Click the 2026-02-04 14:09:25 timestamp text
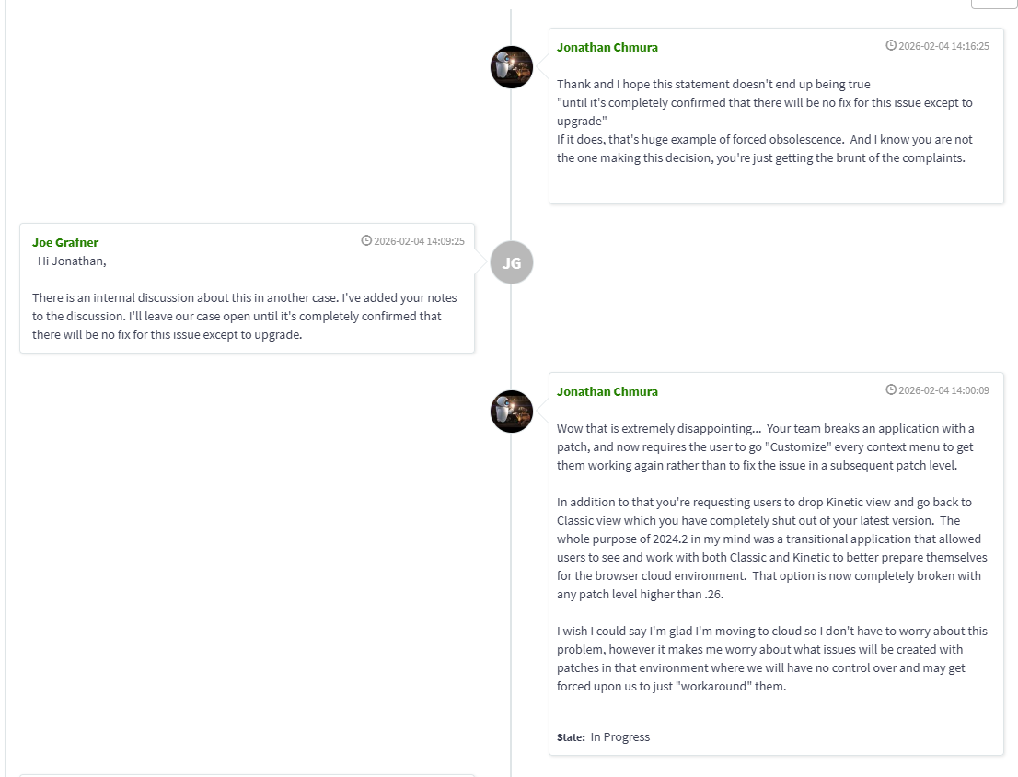This screenshot has width=1018, height=777. point(419,241)
